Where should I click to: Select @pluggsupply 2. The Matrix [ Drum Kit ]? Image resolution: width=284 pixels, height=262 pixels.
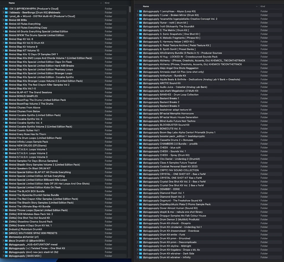click(209, 30)
